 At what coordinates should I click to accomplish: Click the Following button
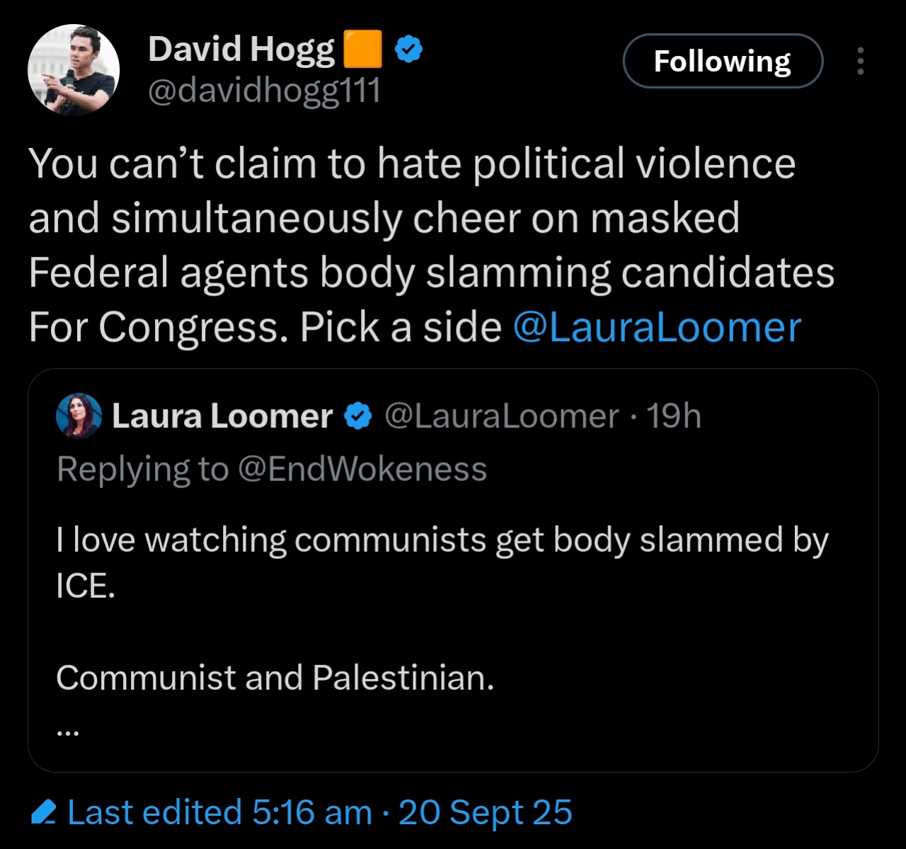723,61
